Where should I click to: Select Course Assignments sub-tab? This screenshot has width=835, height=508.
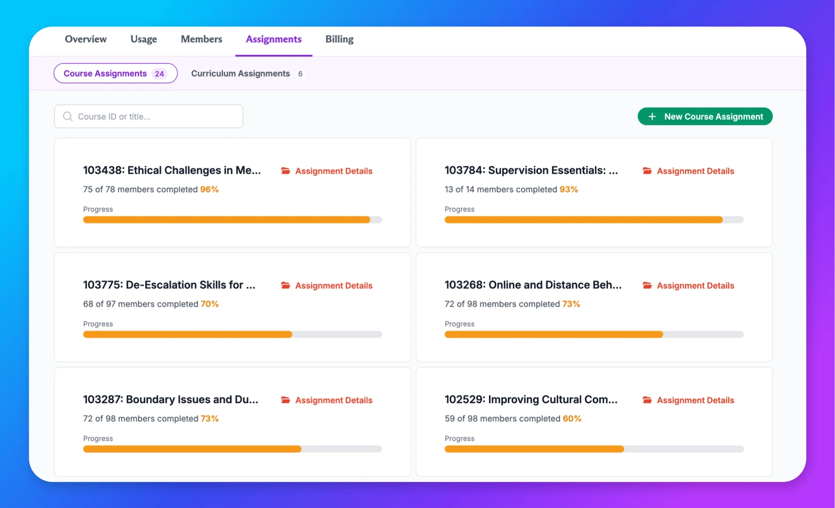[116, 73]
